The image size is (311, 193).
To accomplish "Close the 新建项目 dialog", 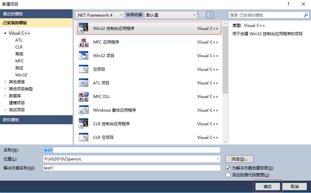I will point(303,4).
